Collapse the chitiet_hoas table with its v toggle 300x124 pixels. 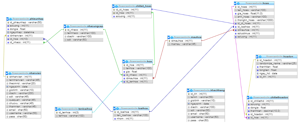pos(113,6)
